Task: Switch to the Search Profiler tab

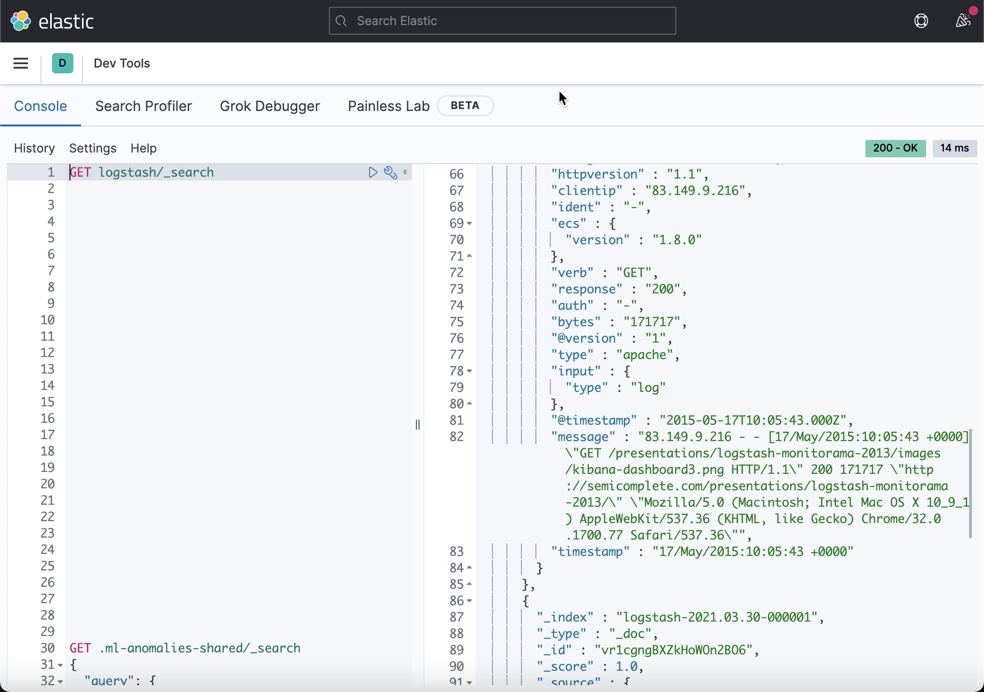Action: (x=143, y=106)
